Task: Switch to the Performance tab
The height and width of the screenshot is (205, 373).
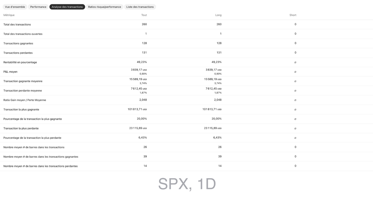Action: click(x=38, y=7)
